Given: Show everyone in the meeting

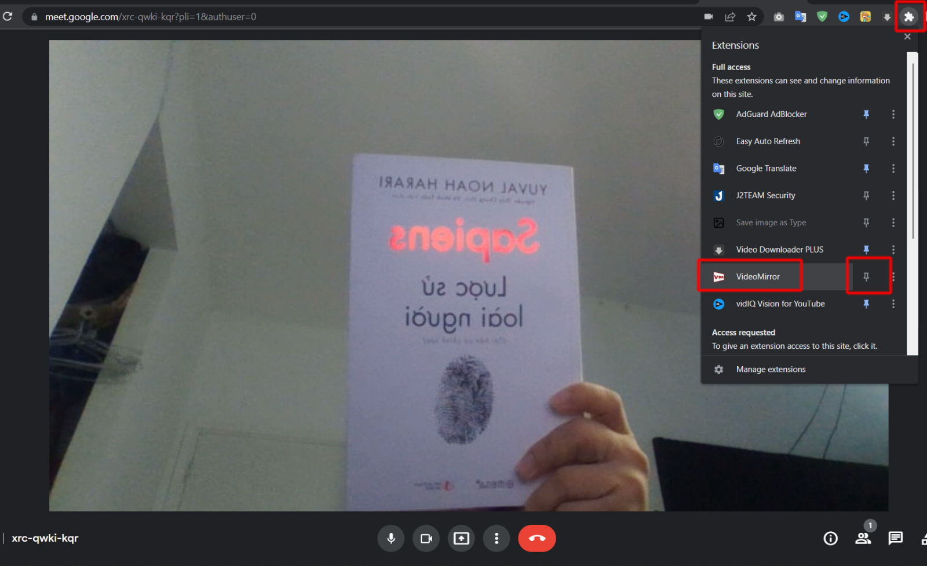Looking at the screenshot, I should 863,539.
